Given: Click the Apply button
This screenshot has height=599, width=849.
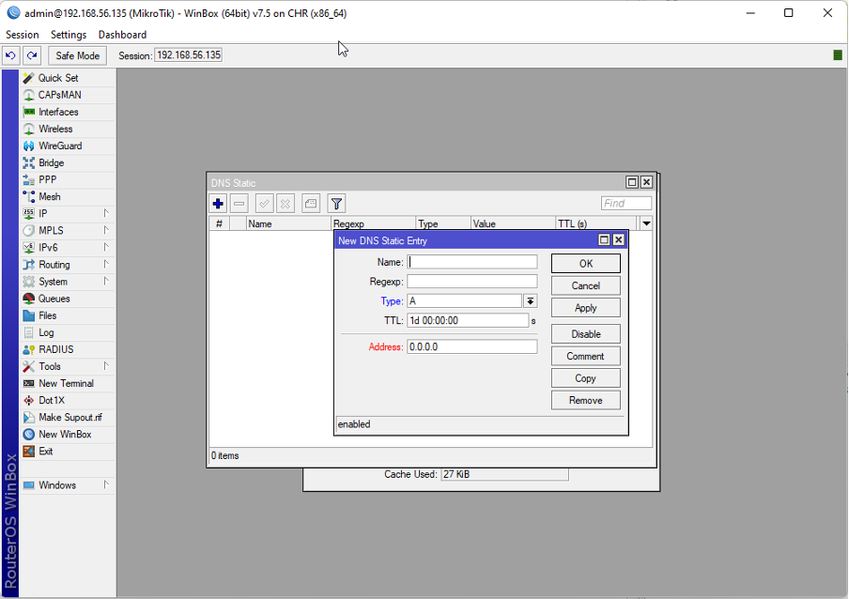Looking at the screenshot, I should pyautogui.click(x=585, y=308).
